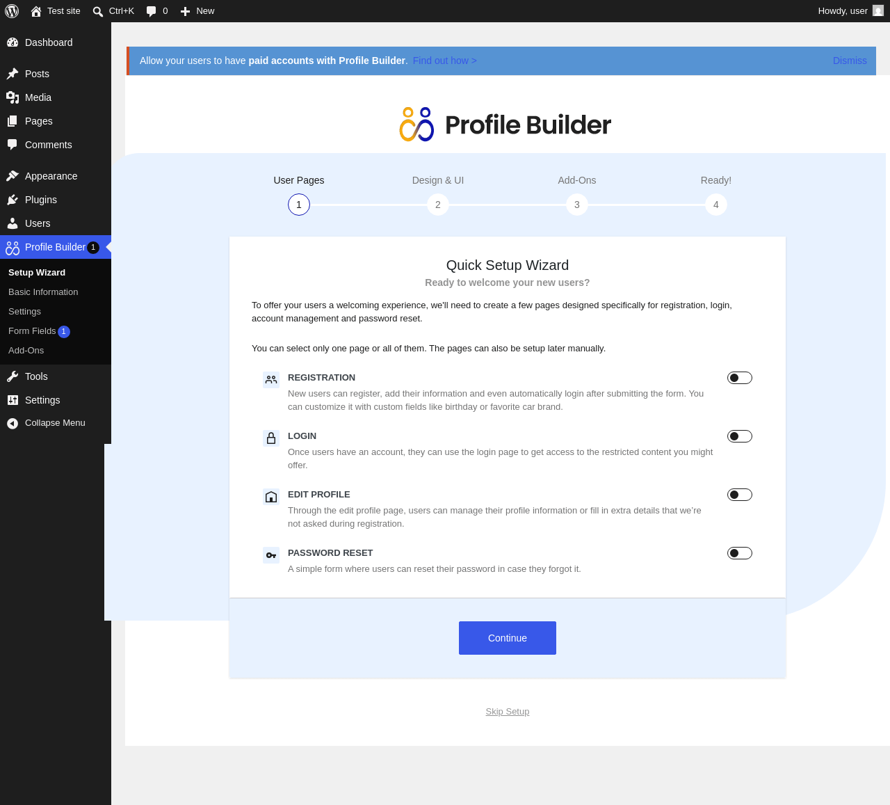Select step 1 User Pages

[x=299, y=205]
